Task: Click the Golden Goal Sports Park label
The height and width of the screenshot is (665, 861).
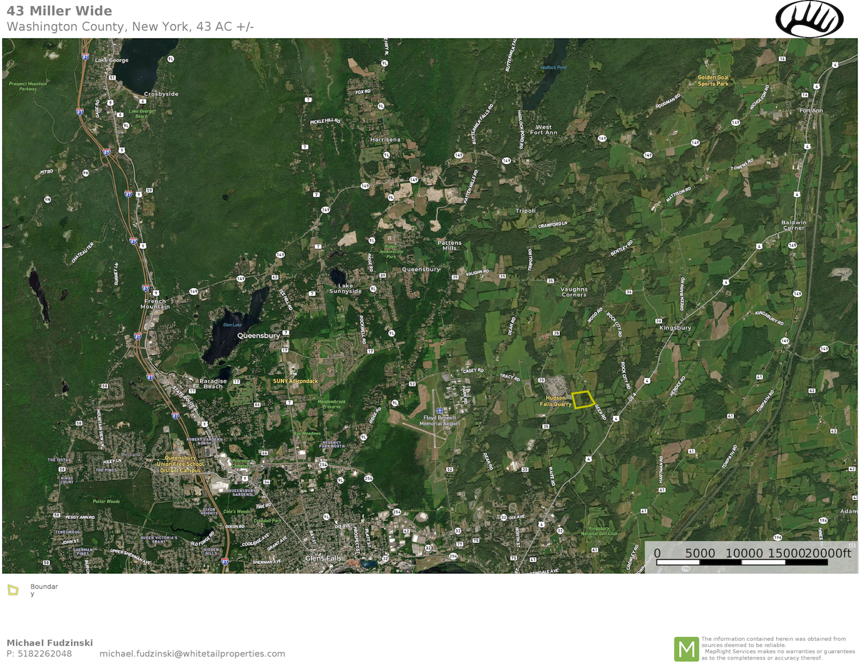Action: (x=713, y=80)
